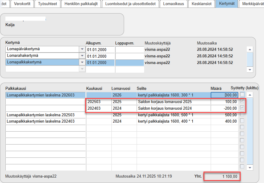
Task: Click Määrä field showing 300,00
Action: point(224,95)
